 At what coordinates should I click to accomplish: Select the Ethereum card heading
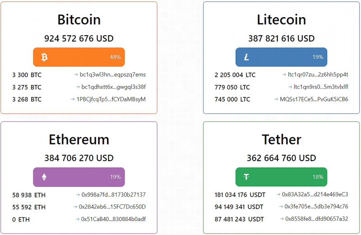tap(79, 140)
